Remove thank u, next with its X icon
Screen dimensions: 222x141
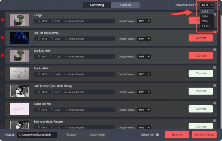tap(215, 50)
